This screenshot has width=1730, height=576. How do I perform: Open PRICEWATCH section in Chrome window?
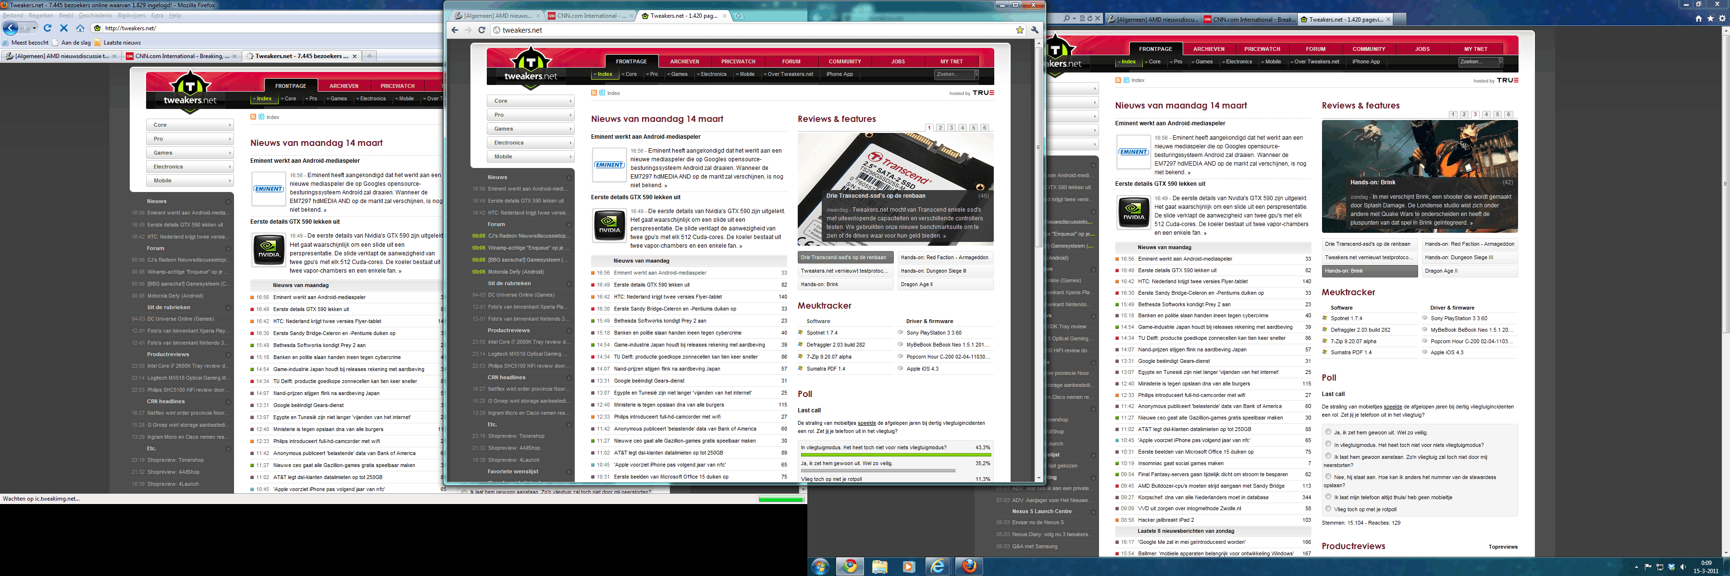tap(738, 62)
